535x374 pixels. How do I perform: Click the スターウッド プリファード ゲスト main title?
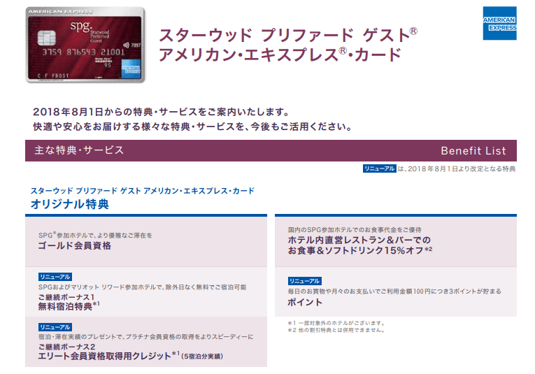(x=288, y=34)
